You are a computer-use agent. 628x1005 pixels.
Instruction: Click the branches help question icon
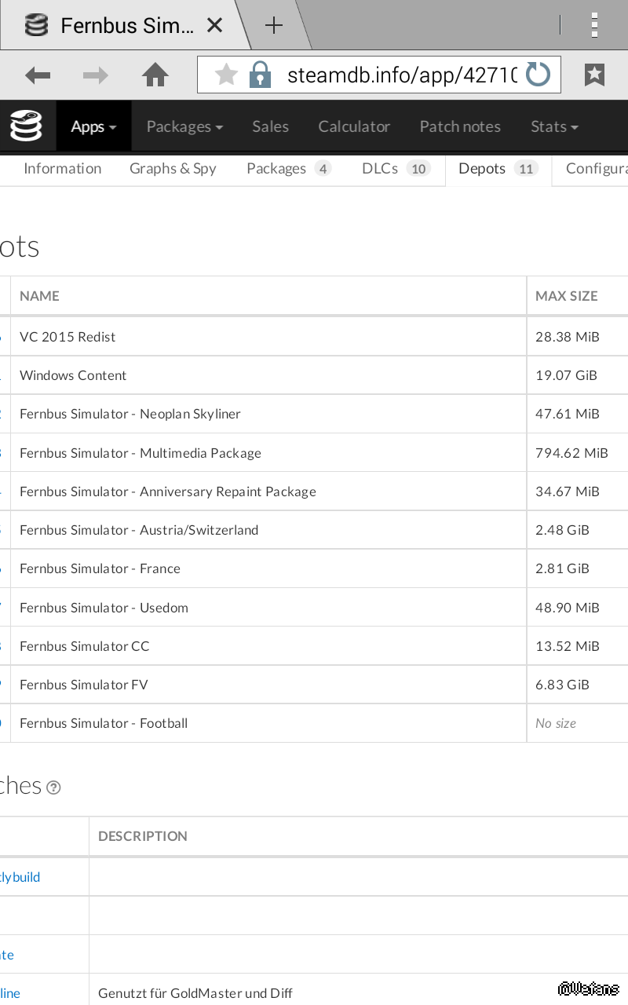pos(53,788)
